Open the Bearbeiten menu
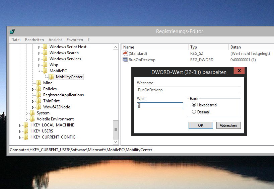 coord(35,40)
